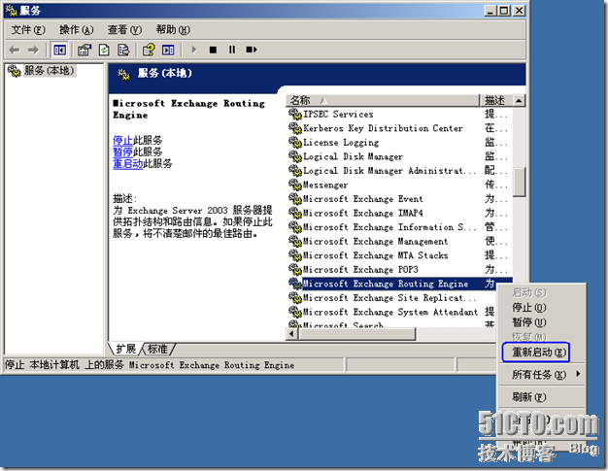Switch to 标准 tab
The height and width of the screenshot is (471, 608).
pos(157,349)
